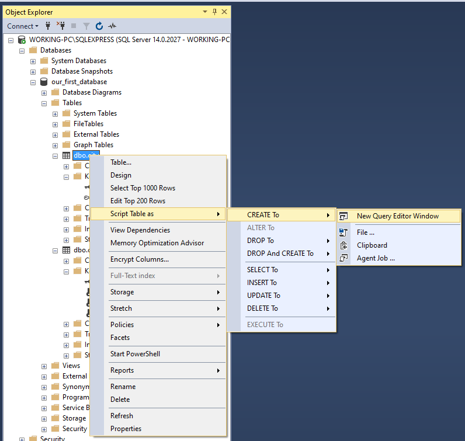This screenshot has width=465, height=441.
Task: Click the Stop square icon in toolbar
Action: tap(74, 26)
